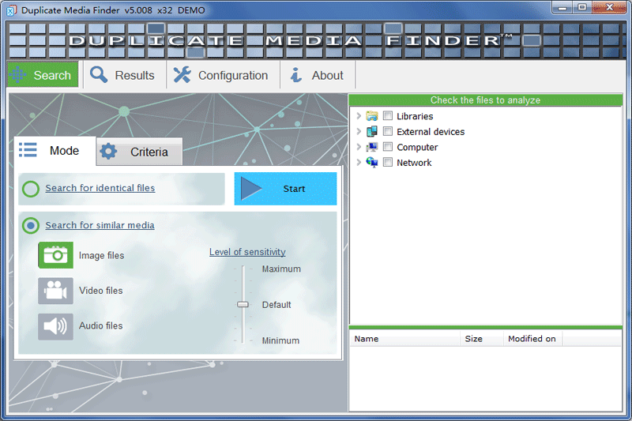632x421 pixels.
Task: Click the wrench icon on Configuration tab
Action: [182, 75]
